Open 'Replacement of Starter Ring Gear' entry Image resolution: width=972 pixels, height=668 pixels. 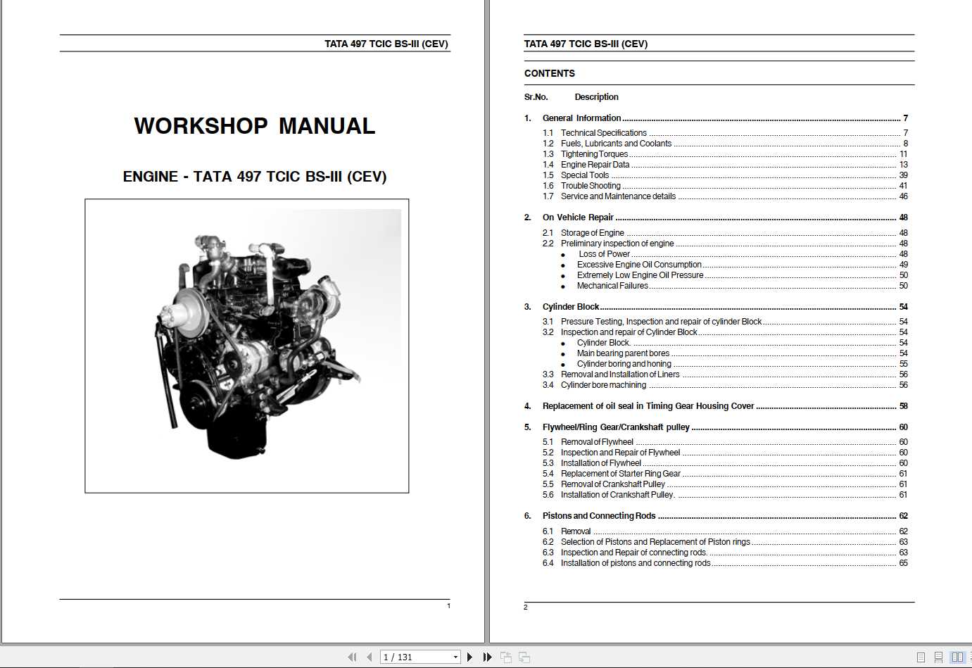click(x=725, y=474)
